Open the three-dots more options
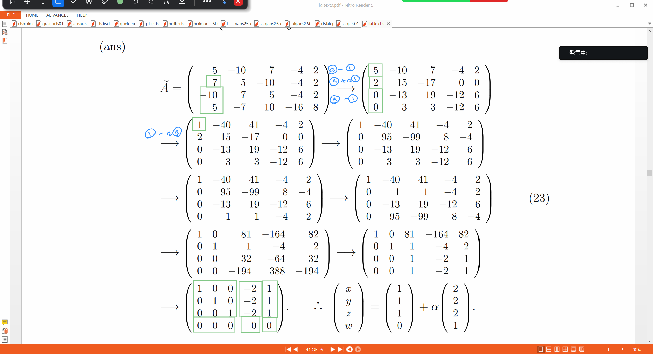The width and height of the screenshot is (653, 354). (207, 2)
